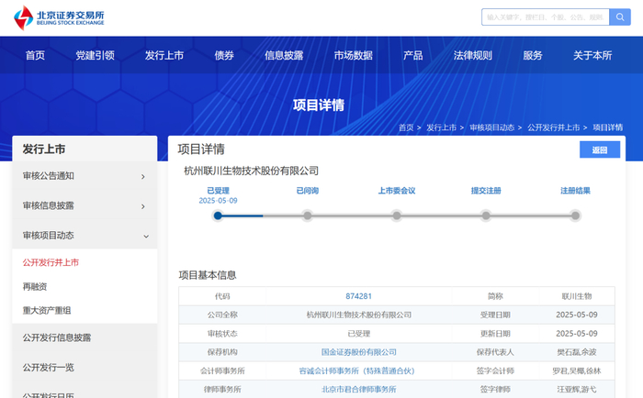Click the 上市委会议 progress step dot
Screen dimensions: 643x398
coord(397,216)
